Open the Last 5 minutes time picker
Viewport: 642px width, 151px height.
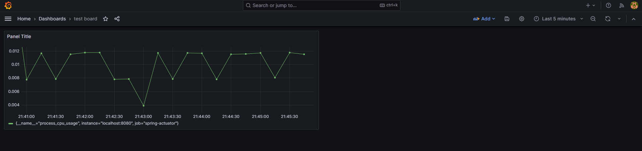point(558,19)
